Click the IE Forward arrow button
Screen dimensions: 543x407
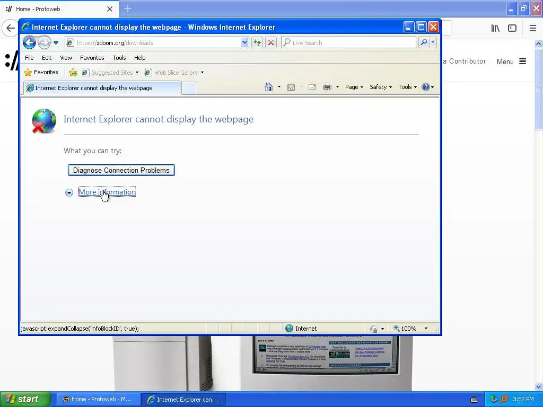pyautogui.click(x=44, y=43)
